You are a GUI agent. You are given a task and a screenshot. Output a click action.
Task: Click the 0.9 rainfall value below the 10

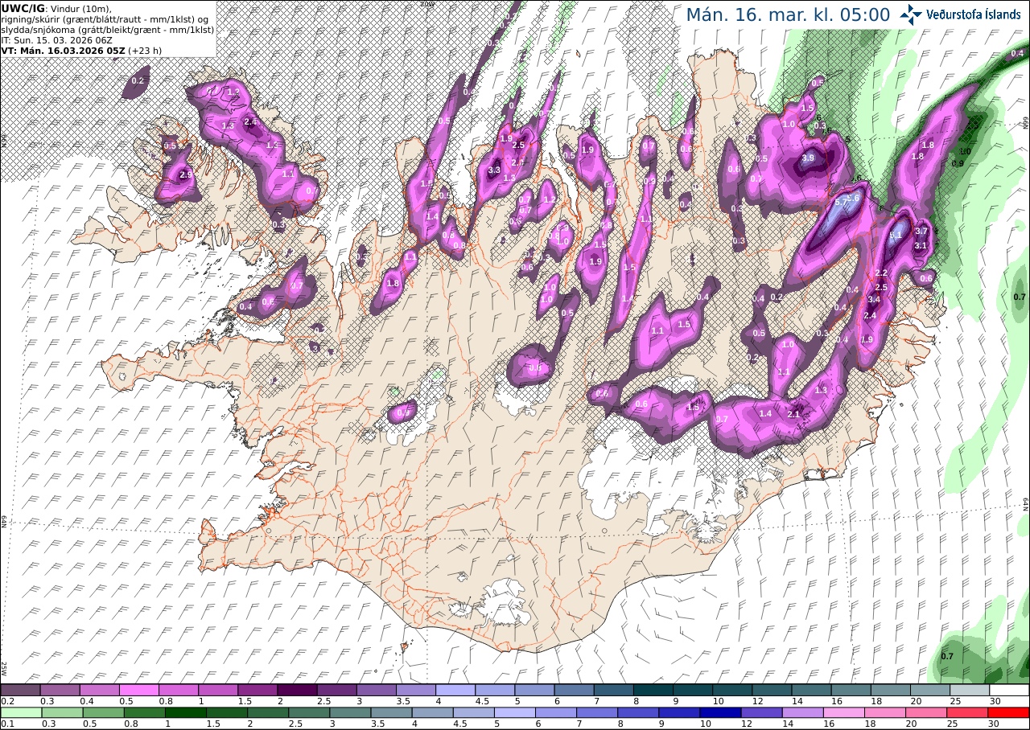[958, 163]
